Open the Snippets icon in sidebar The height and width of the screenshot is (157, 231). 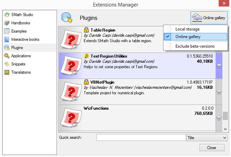7,64
